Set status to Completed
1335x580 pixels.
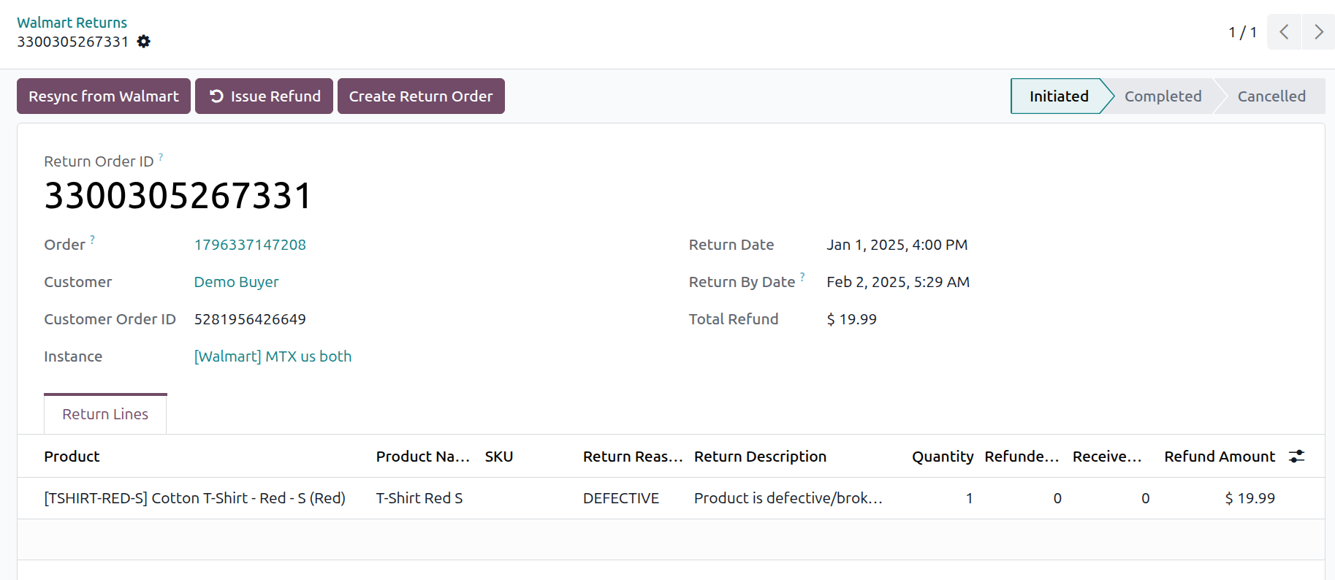pos(1163,96)
